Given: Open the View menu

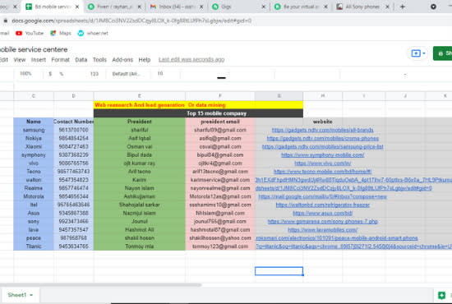Looking at the screenshot, I should (20, 60).
